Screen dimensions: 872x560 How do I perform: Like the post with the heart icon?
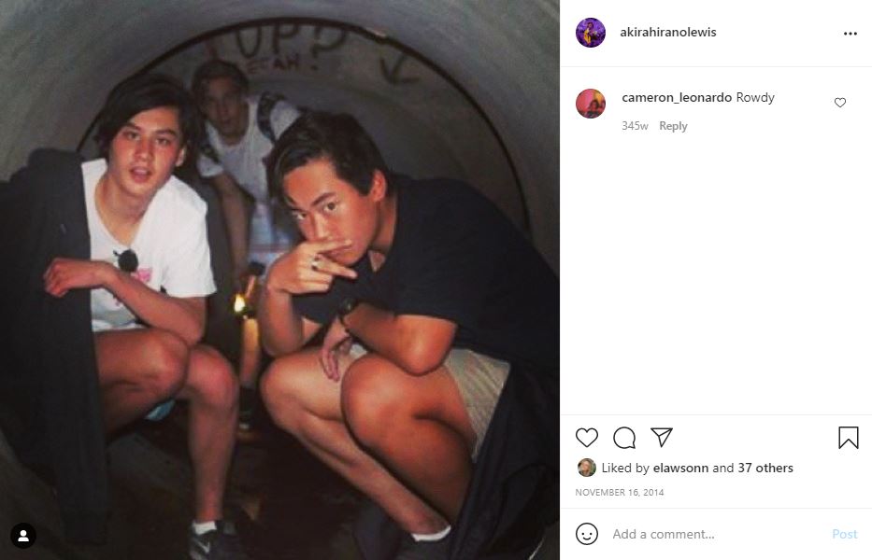tap(587, 438)
